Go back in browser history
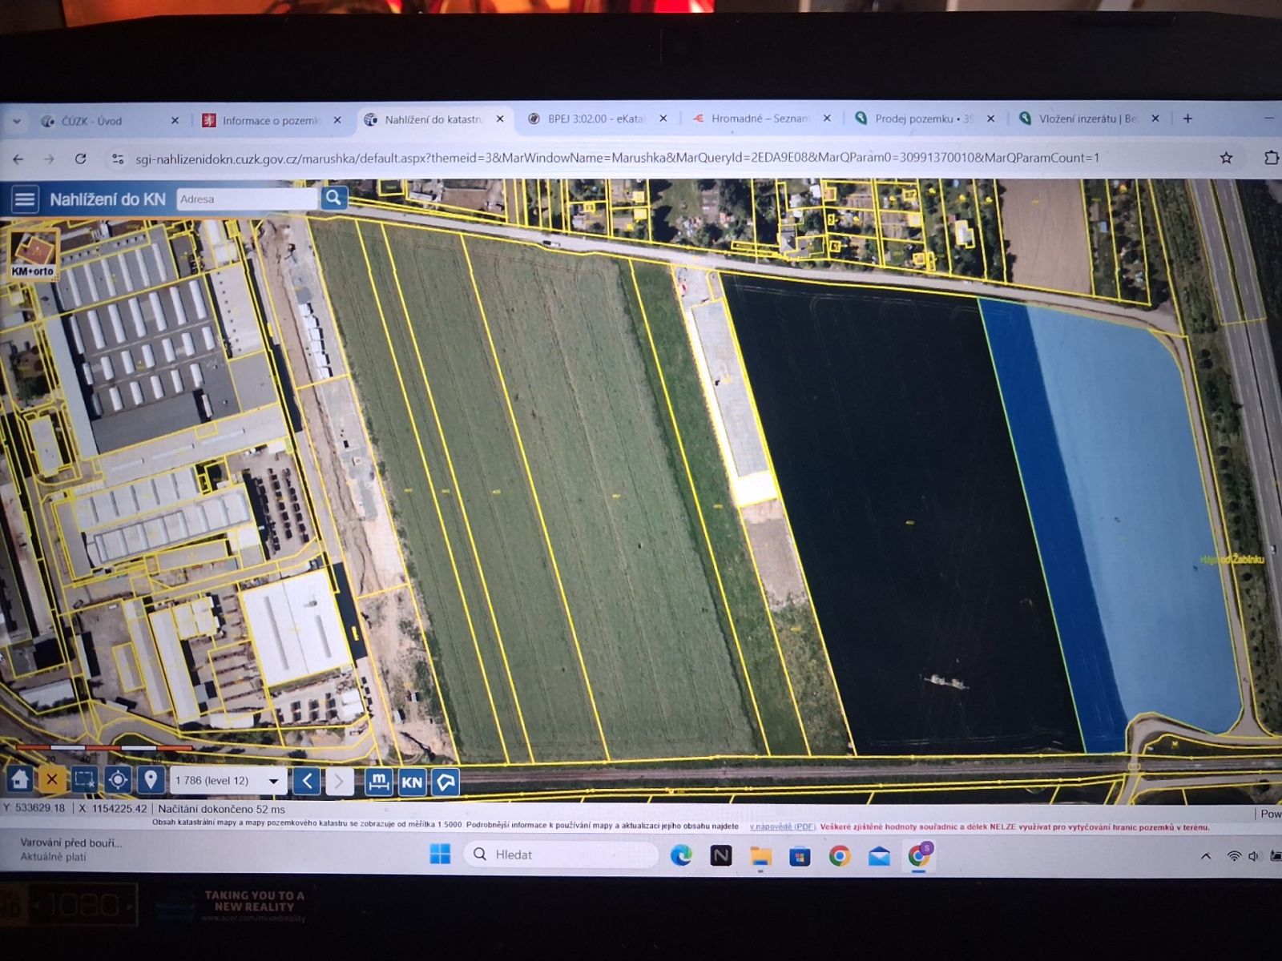Image resolution: width=1282 pixels, height=961 pixels. (18, 159)
